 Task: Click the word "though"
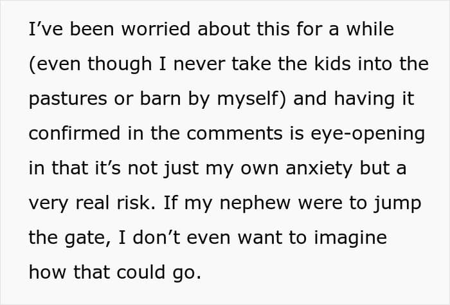pyautogui.click(x=120, y=64)
